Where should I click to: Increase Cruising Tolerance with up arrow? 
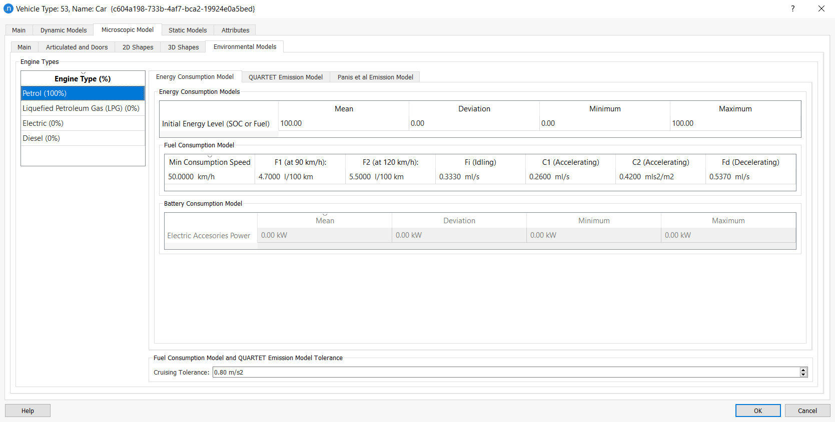[x=803, y=370]
